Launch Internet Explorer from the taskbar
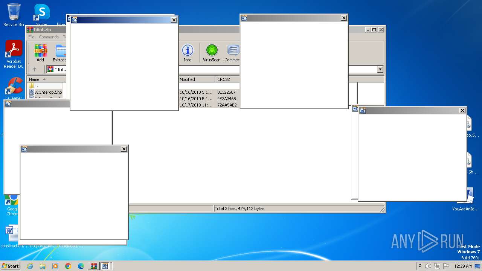The width and height of the screenshot is (482, 271). point(30,266)
